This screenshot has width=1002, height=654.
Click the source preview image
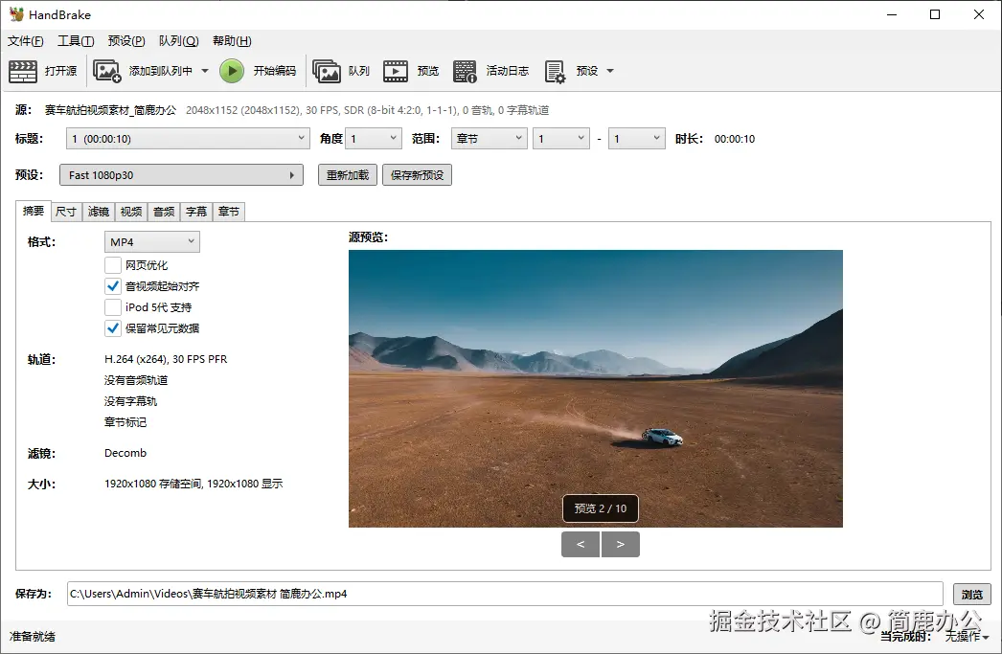coord(596,389)
